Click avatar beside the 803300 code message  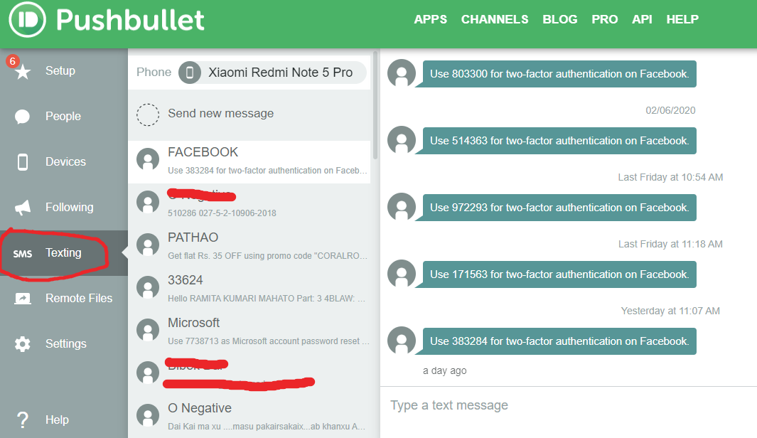[402, 73]
